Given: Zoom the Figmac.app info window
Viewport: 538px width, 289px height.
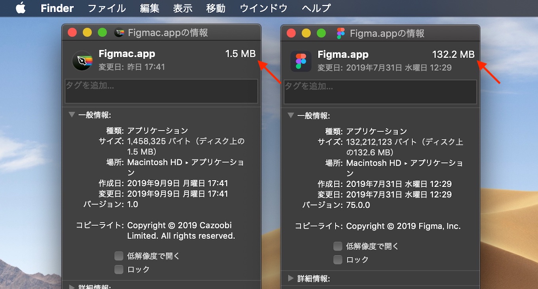Looking at the screenshot, I should click(x=102, y=33).
